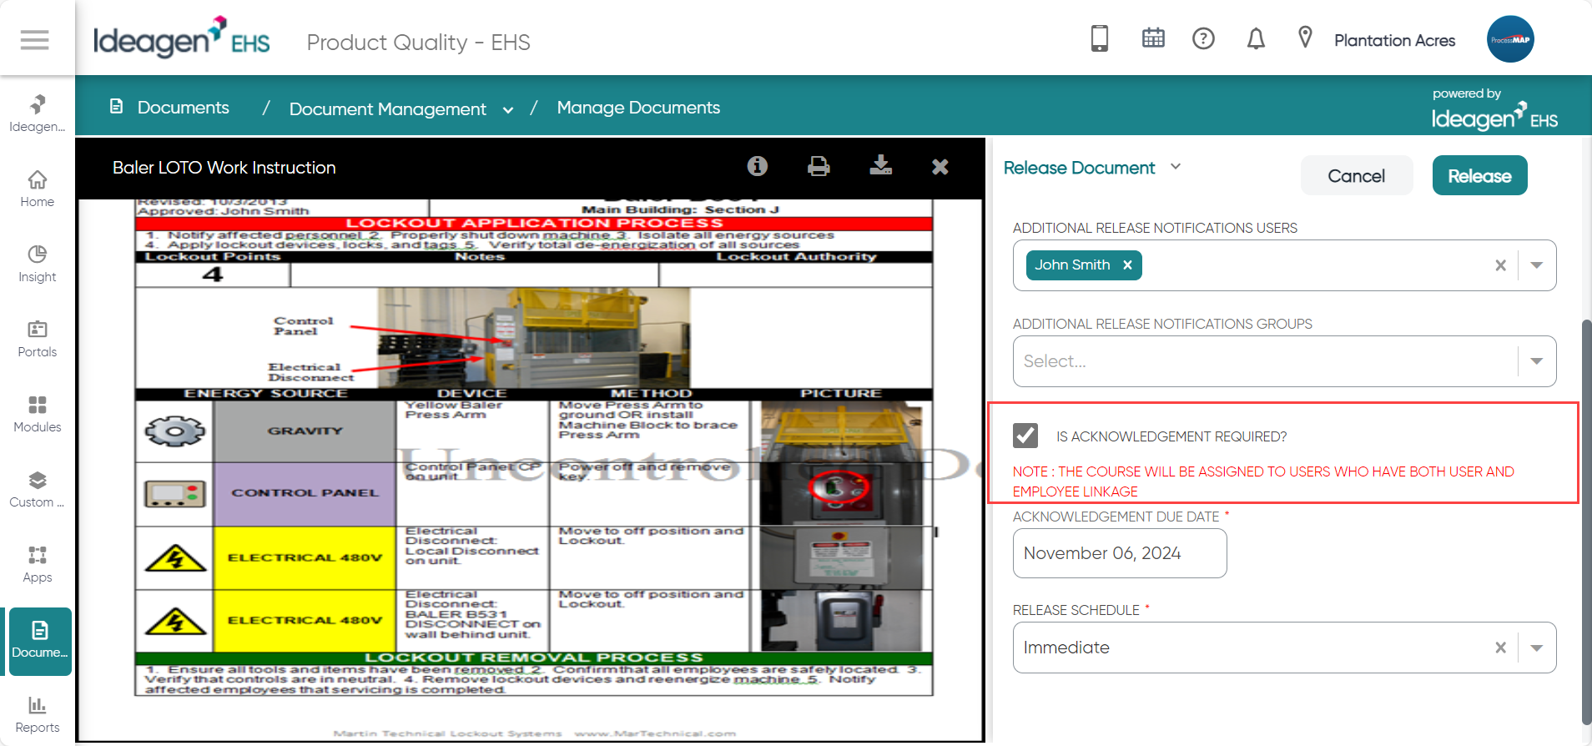Viewport: 1592px width, 746px height.
Task: Click the baler photo in document
Action: (534, 338)
